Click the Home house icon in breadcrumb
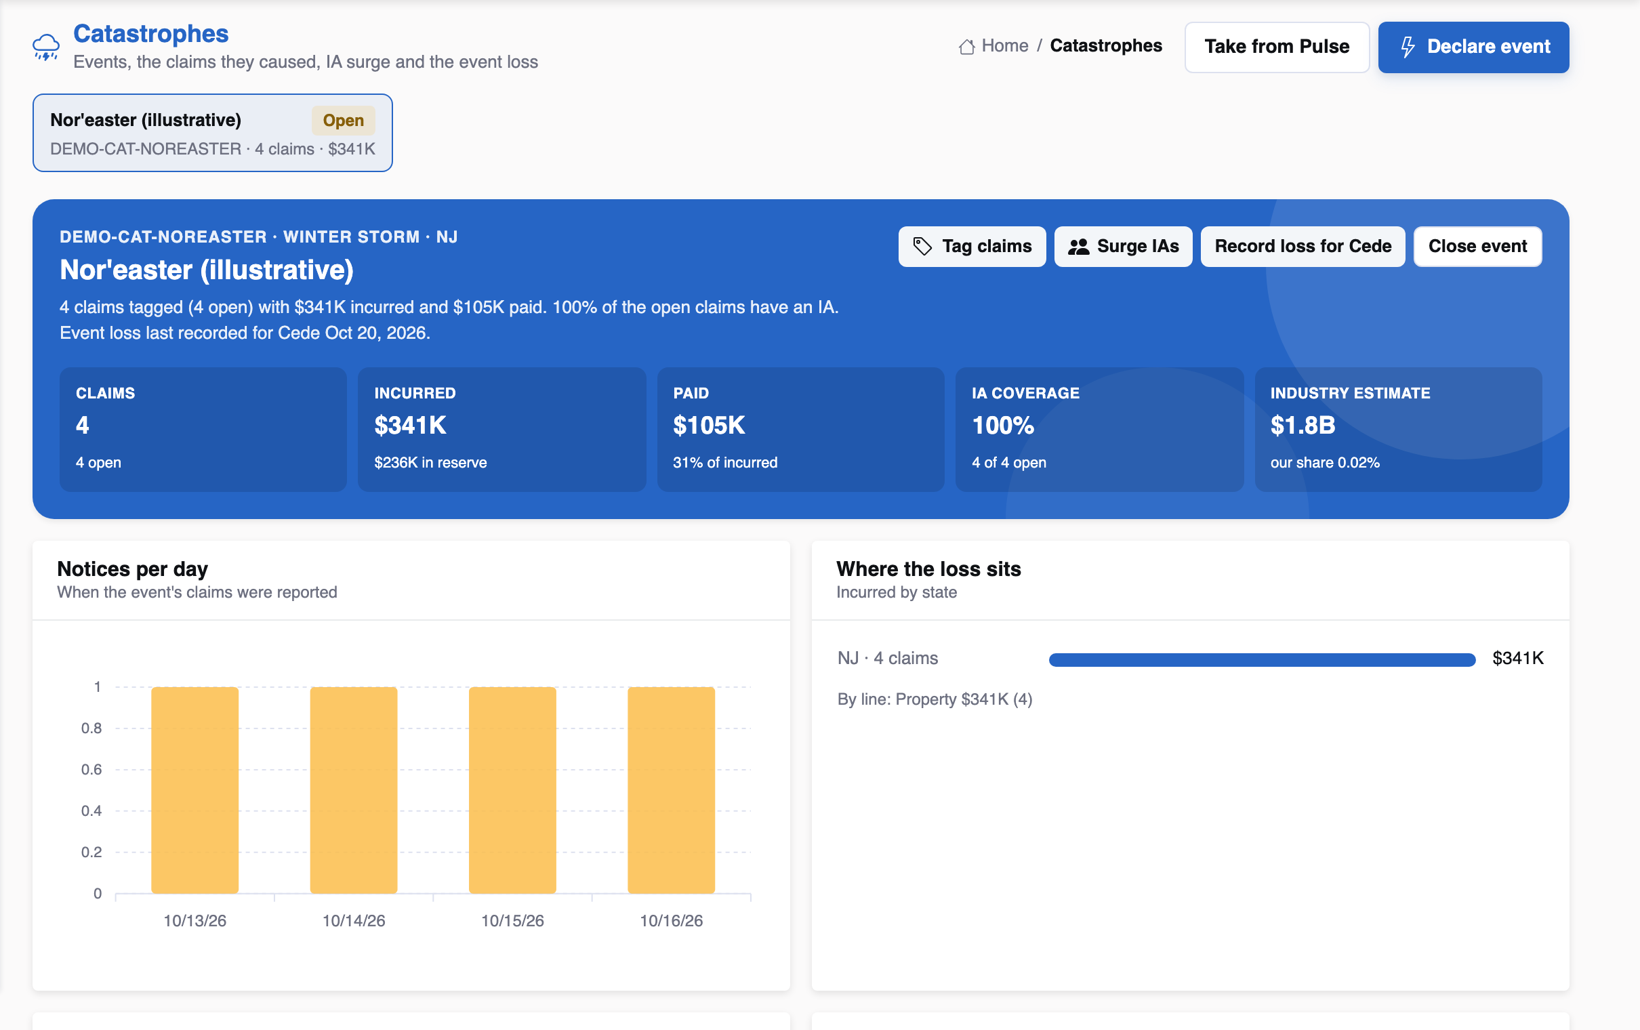This screenshot has width=1640, height=1030. tap(966, 46)
